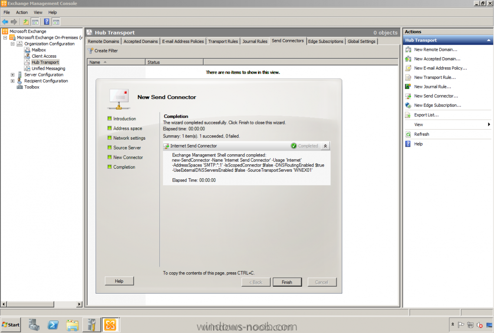Click the New Accepted Domain icon
This screenshot has width=494, height=333.
[x=408, y=59]
